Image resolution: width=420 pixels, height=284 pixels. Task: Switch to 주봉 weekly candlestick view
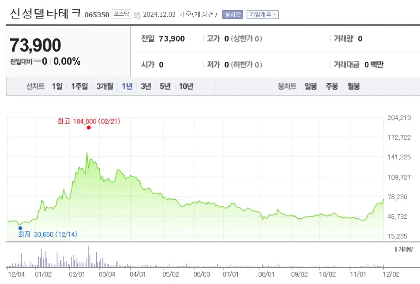click(331, 86)
